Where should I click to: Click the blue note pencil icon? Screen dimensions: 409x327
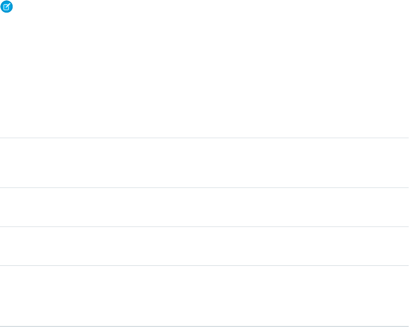pos(7,7)
